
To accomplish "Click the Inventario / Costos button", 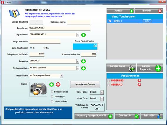I will [x=85, y=84].
